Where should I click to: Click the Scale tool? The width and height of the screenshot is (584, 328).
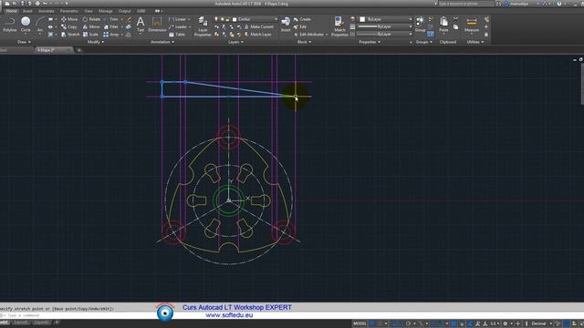tap(90, 35)
